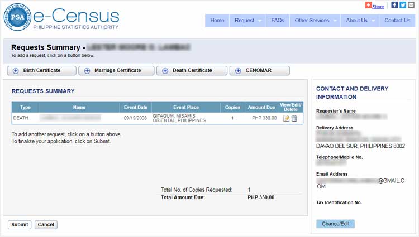Click the PSA e-Census logo
419x237 pixels.
point(61,17)
